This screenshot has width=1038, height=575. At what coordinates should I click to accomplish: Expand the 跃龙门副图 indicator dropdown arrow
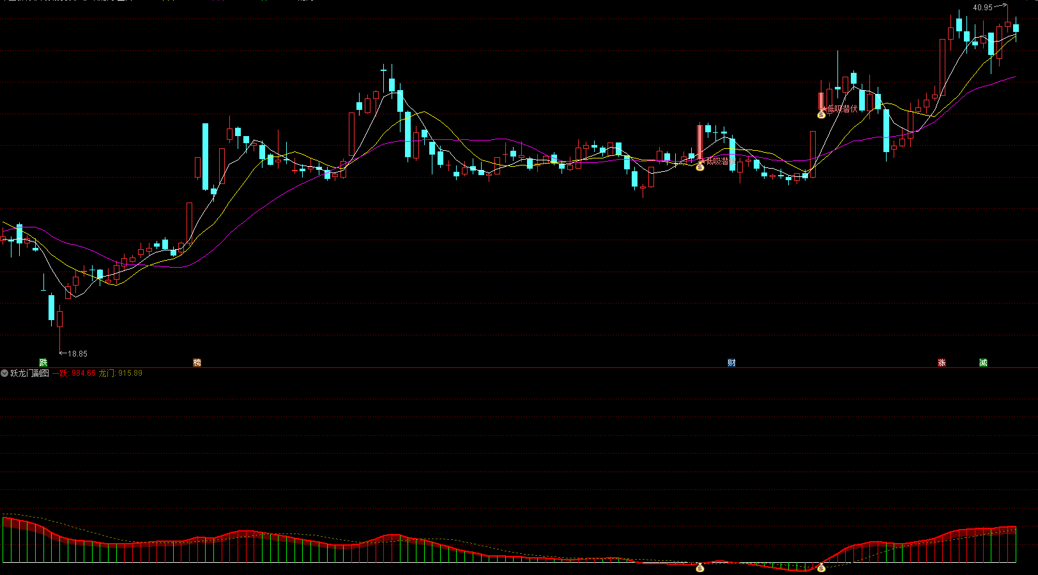[4, 373]
